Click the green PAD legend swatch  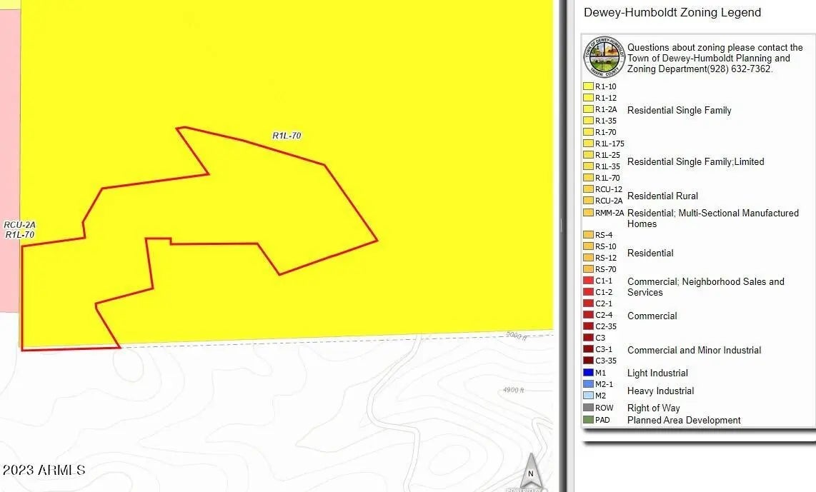[x=588, y=420]
